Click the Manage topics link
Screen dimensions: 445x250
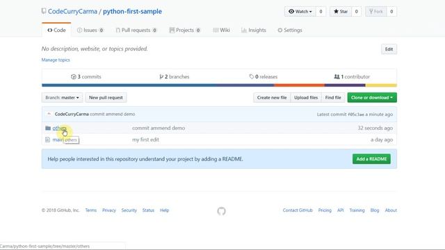click(x=56, y=60)
